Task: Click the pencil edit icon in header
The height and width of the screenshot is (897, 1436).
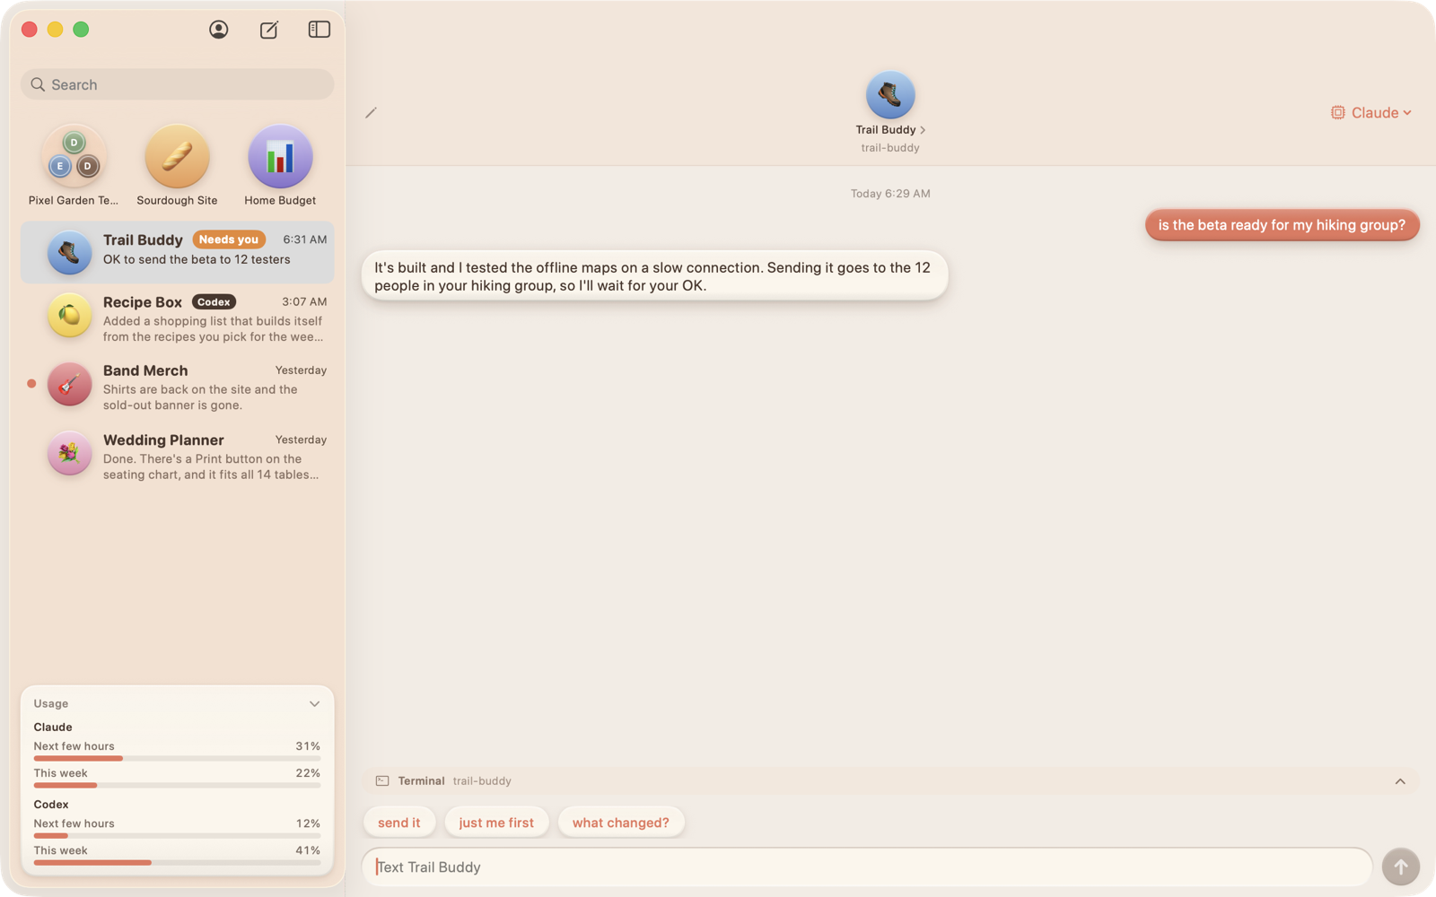Action: (x=371, y=113)
